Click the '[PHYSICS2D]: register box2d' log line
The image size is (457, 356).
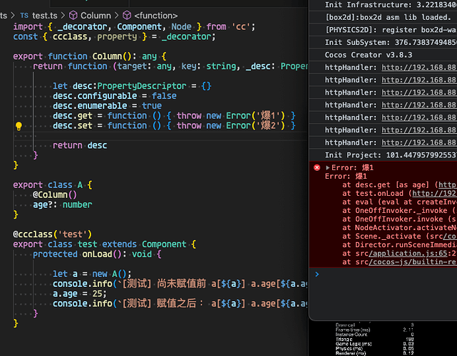pyautogui.click(x=391, y=30)
